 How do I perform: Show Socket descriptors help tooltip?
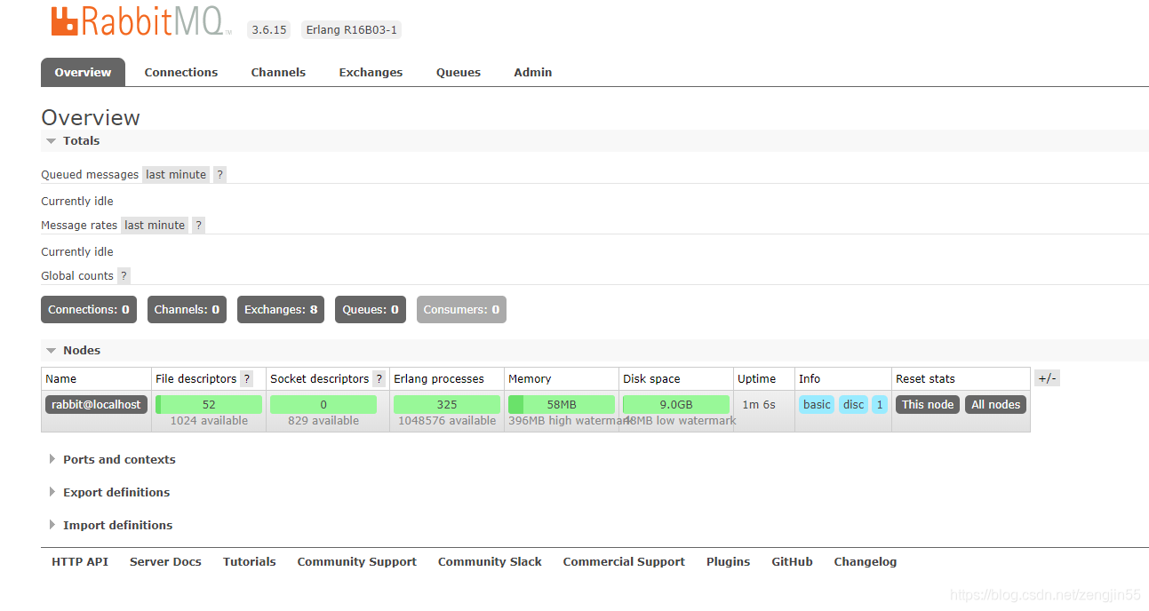[379, 379]
